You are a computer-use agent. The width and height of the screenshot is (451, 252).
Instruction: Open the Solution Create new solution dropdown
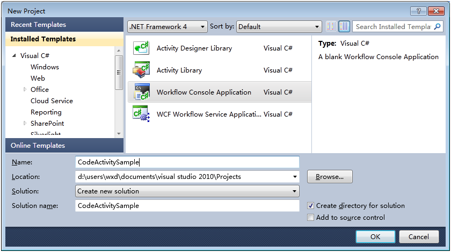[187, 191]
